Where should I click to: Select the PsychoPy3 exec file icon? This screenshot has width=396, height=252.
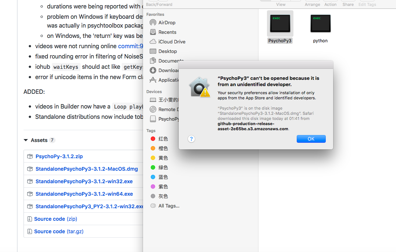coord(280,24)
